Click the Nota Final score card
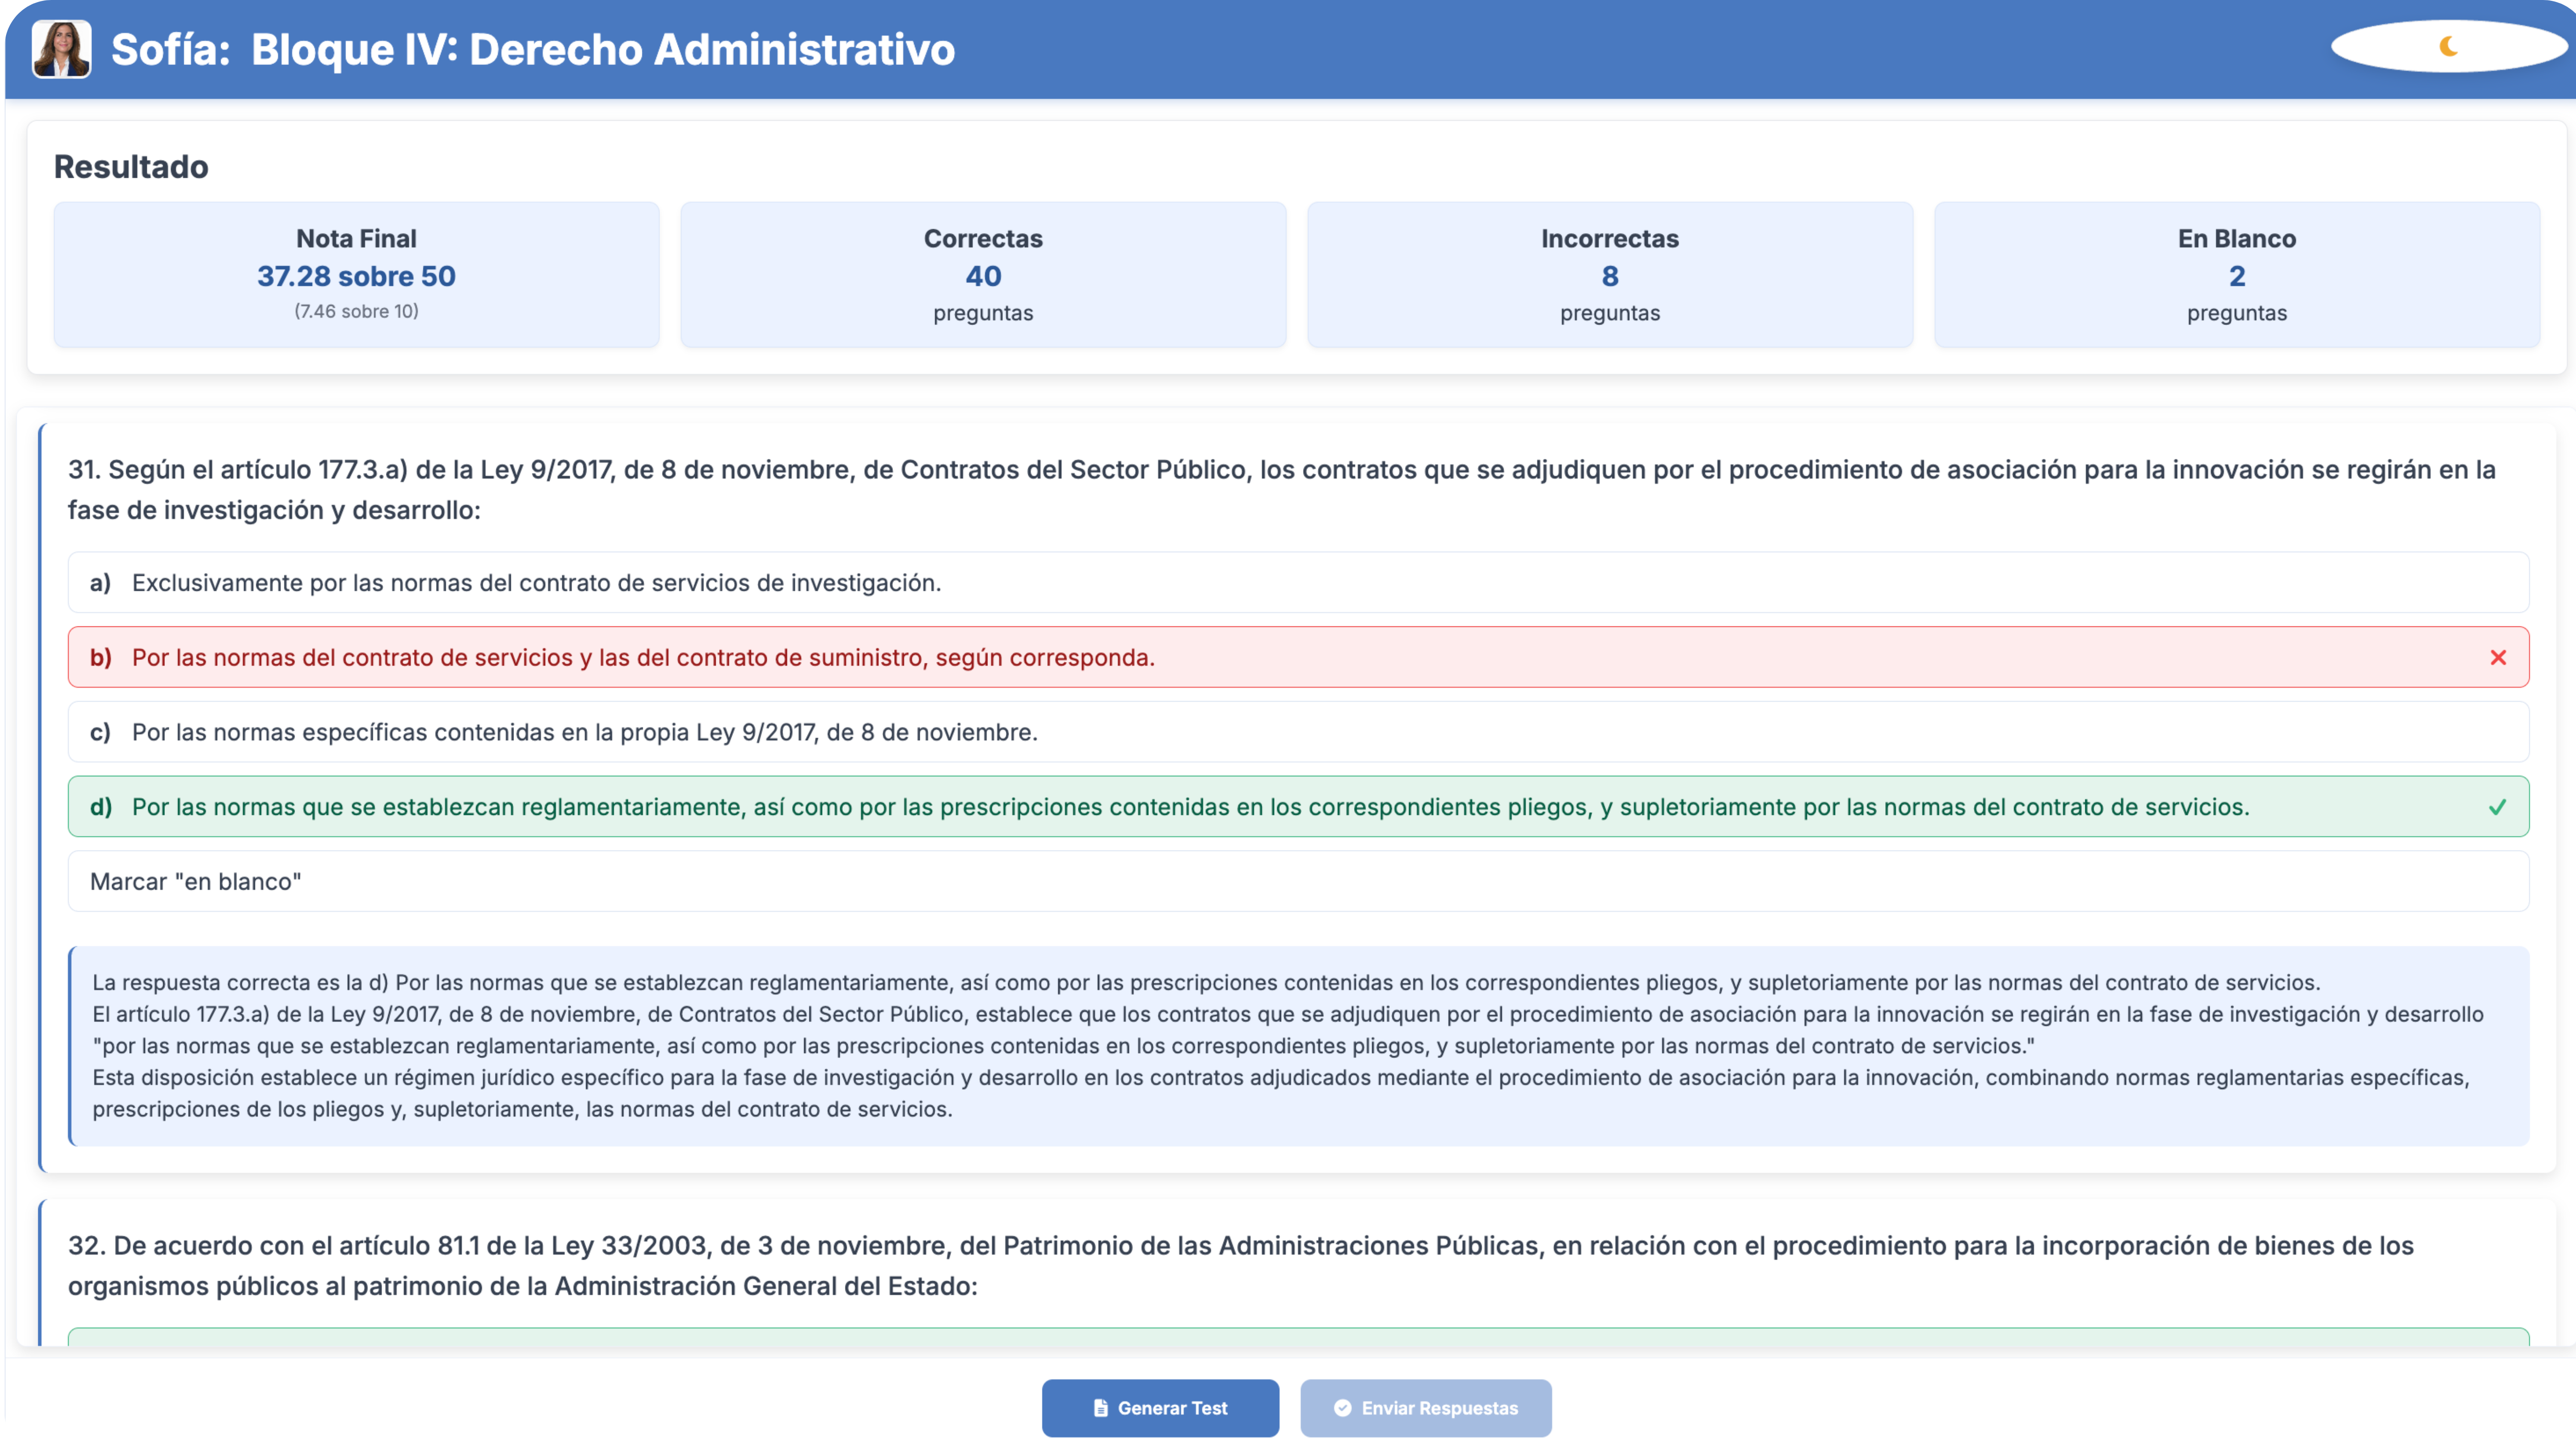 356,275
